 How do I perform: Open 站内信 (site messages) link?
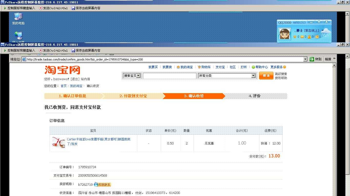(x=85, y=79)
